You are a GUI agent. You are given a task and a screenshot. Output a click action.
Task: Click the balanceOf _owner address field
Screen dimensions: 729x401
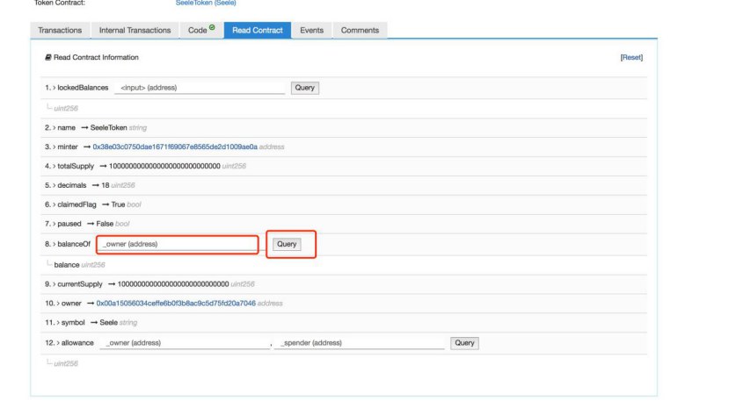(177, 244)
